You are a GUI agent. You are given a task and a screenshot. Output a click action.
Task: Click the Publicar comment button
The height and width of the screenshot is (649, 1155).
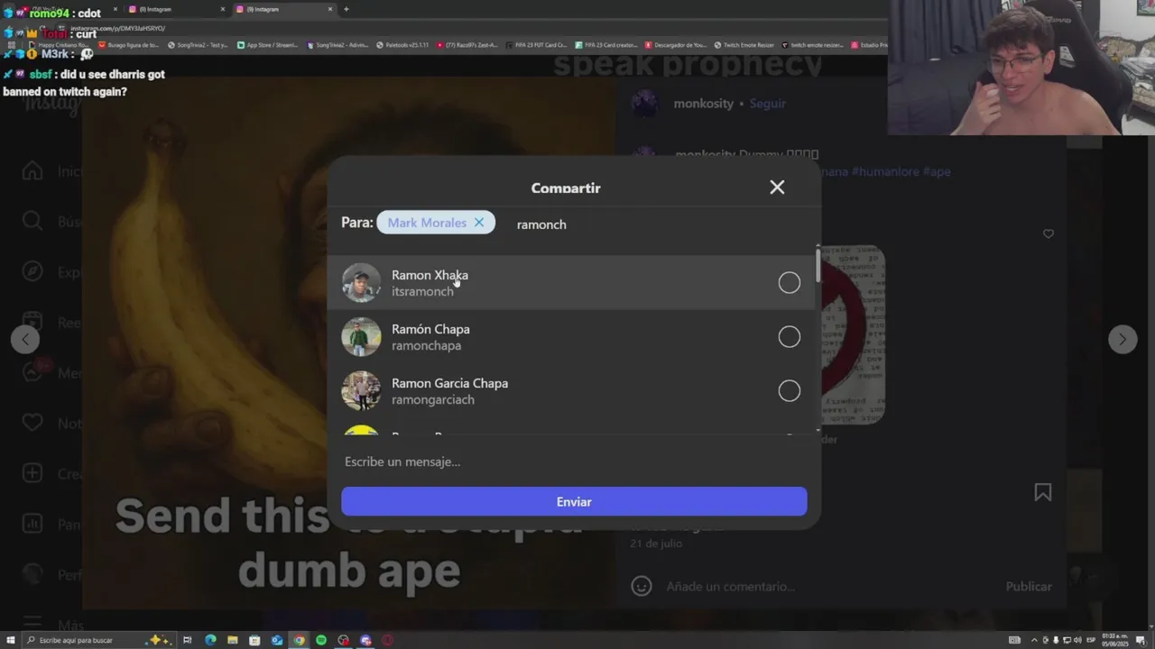coord(1029,587)
